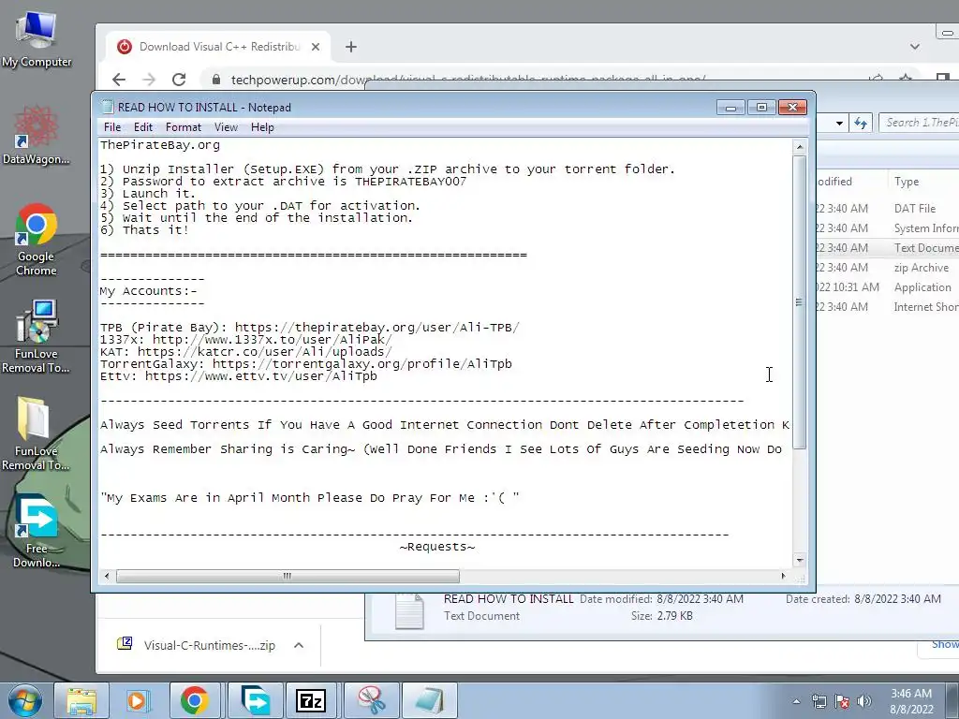This screenshot has height=719, width=959.
Task: Click Chrome's forward navigation arrow
Action: click(x=149, y=79)
